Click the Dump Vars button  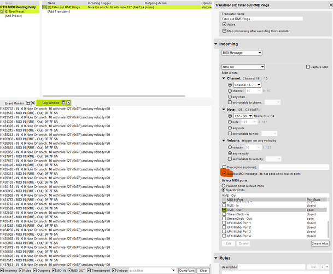(x=186, y=270)
